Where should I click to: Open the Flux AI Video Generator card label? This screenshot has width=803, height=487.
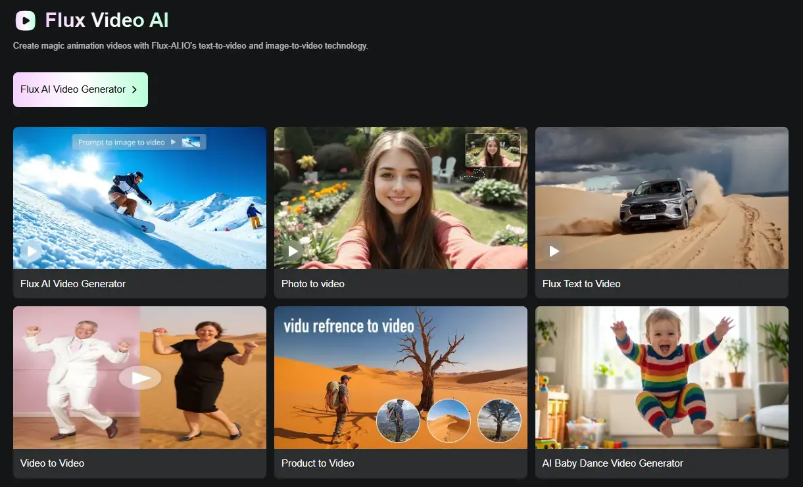pyautogui.click(x=73, y=284)
